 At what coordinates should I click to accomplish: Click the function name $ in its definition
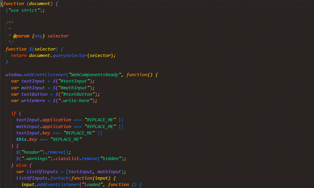point(30,49)
